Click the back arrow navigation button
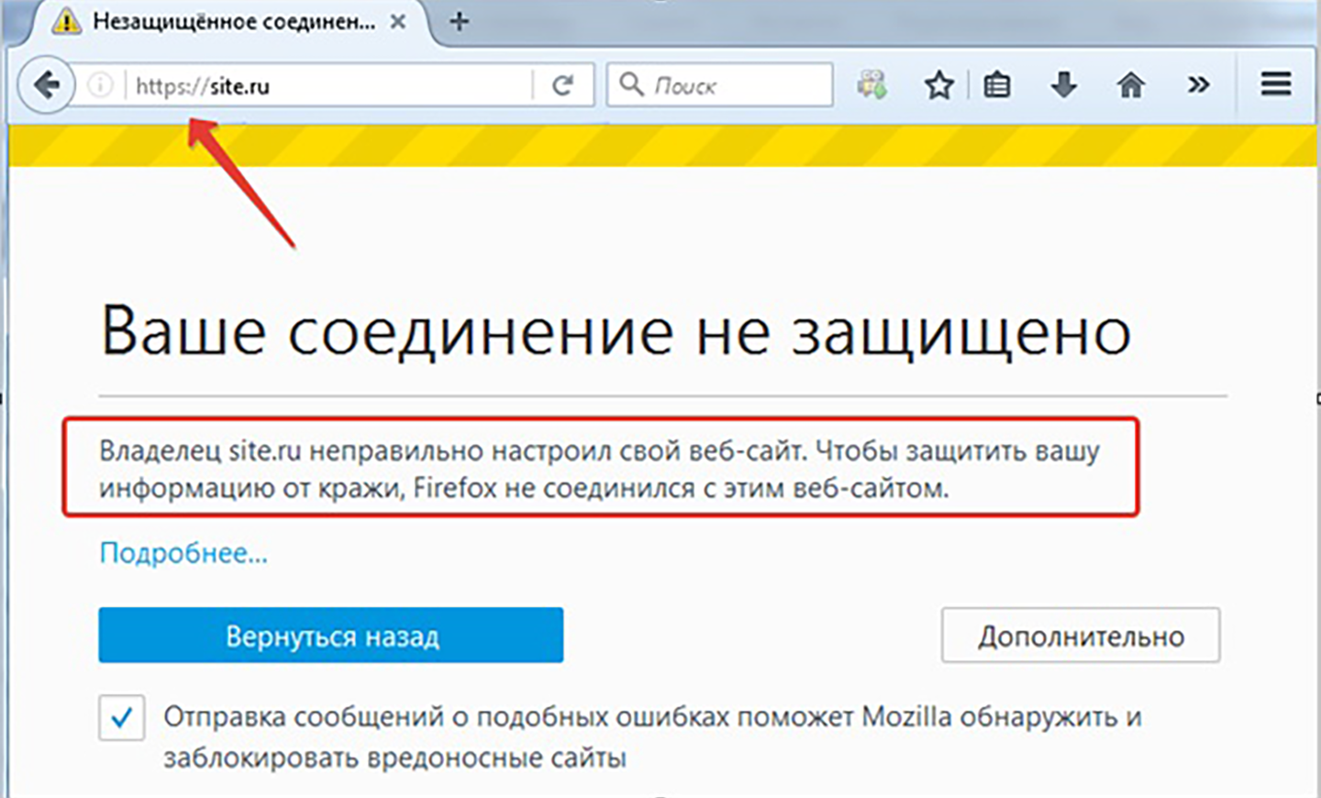This screenshot has height=798, width=1321. [46, 85]
